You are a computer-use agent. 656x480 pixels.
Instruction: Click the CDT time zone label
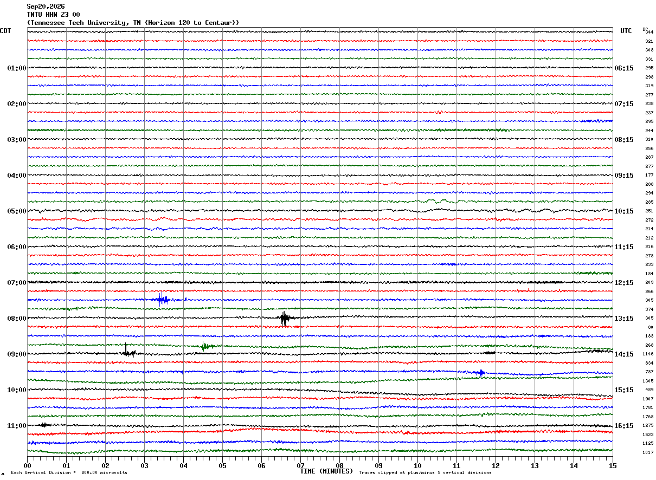[x=5, y=31]
